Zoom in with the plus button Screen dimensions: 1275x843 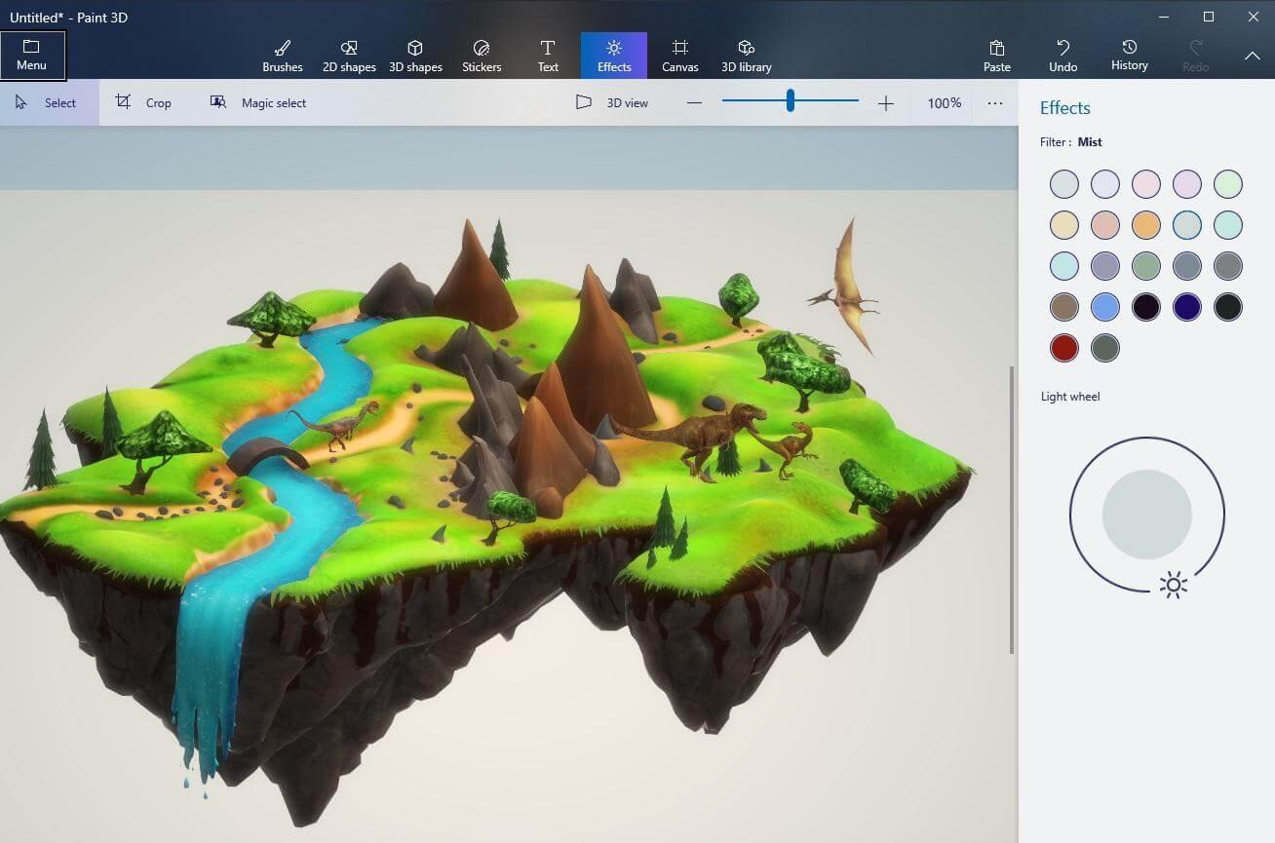(885, 102)
